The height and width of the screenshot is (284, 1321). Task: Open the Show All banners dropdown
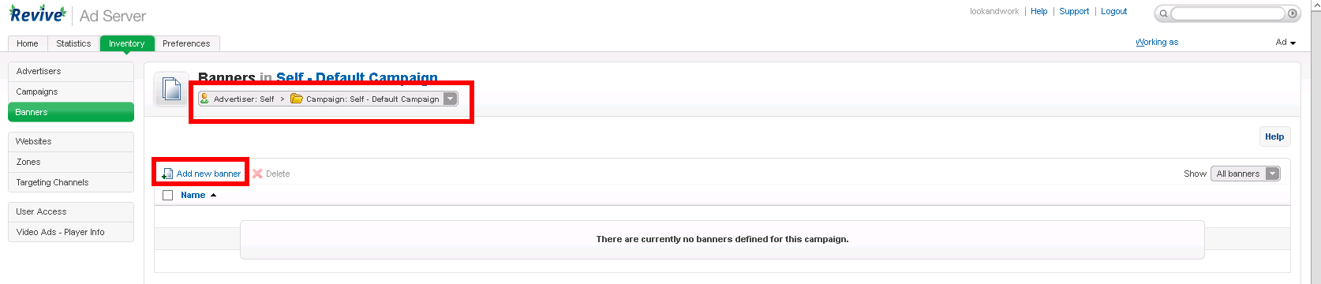point(1245,174)
